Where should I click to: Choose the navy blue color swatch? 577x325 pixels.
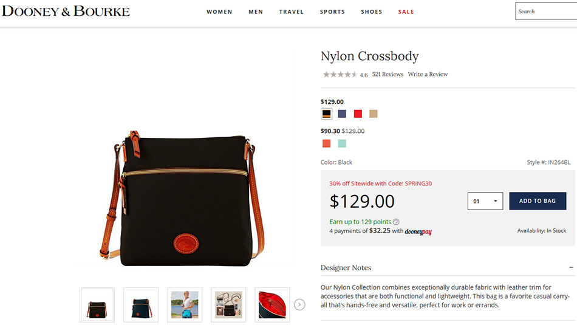pos(342,114)
